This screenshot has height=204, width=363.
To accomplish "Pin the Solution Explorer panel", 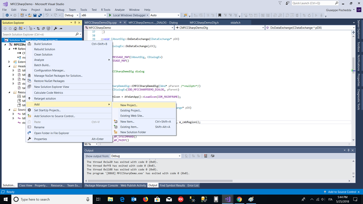I will [75, 23].
